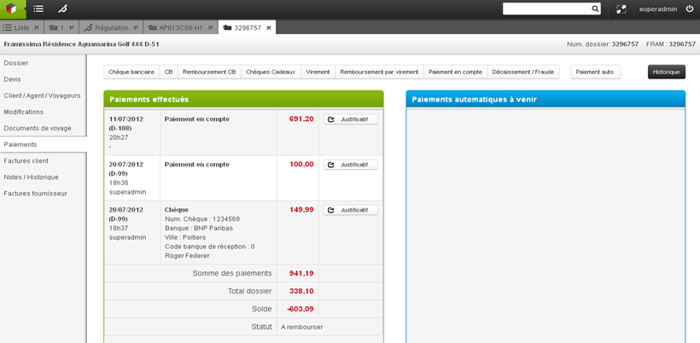Close the Régulation tab
The height and width of the screenshot is (343, 700).
coord(136,28)
